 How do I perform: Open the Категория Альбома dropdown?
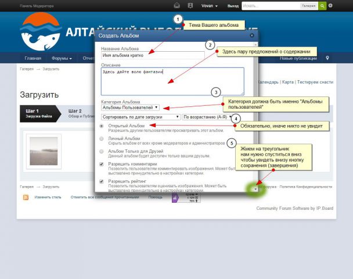pyautogui.click(x=130, y=108)
